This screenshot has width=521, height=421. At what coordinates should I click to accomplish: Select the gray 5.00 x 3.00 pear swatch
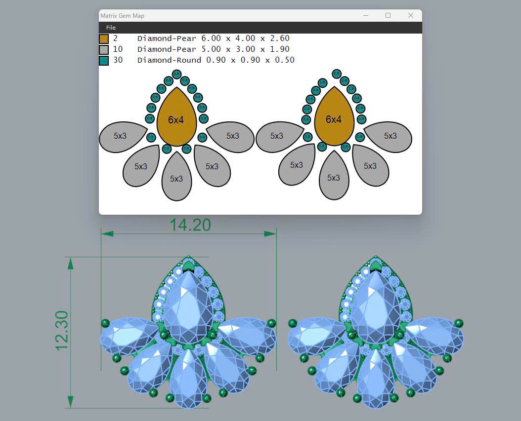pos(104,49)
